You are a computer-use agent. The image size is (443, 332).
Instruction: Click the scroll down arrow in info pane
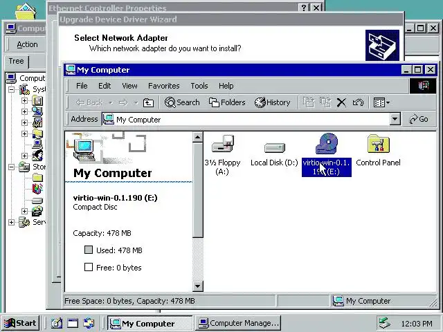click(197, 286)
